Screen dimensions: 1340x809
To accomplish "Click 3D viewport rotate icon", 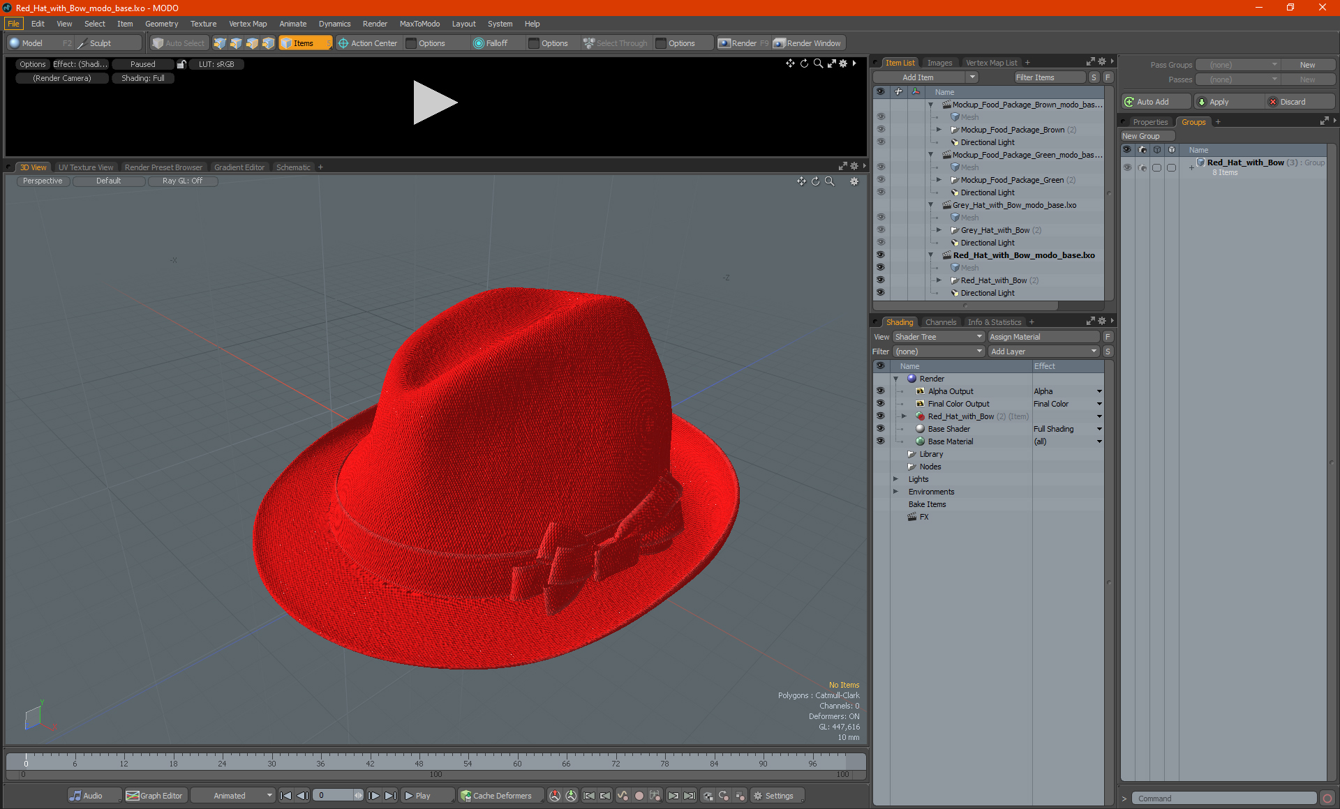I will coord(815,181).
